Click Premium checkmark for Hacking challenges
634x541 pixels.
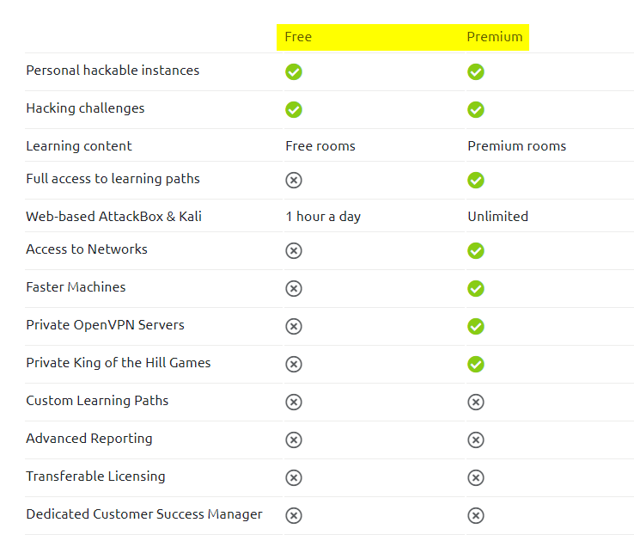point(476,109)
